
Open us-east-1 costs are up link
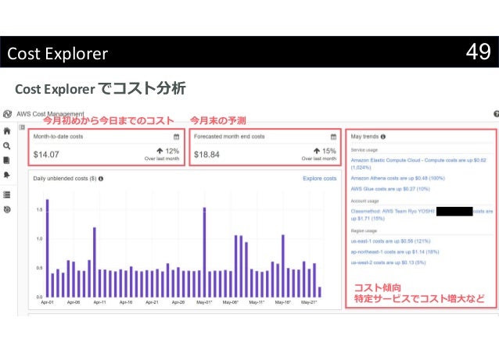390,241
